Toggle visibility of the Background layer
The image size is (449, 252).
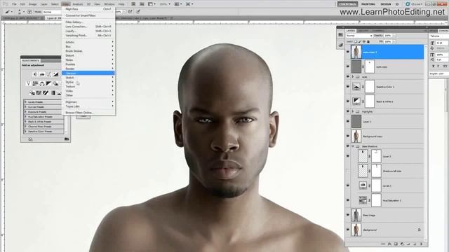pos(348,230)
